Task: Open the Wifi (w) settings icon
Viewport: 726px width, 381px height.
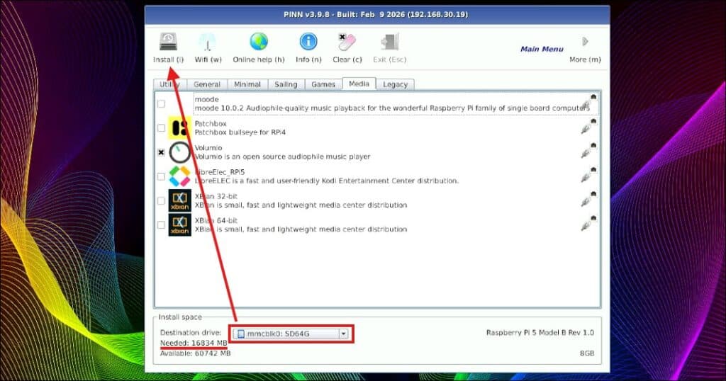Action: point(208,42)
